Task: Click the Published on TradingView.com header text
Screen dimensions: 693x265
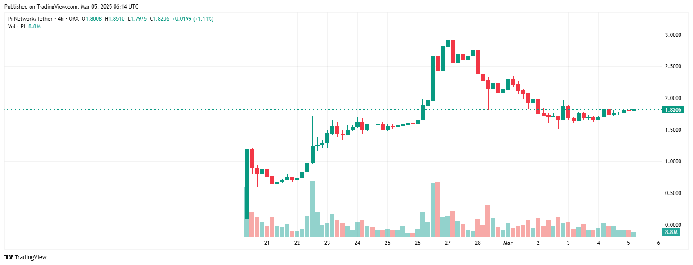Action: pos(71,7)
